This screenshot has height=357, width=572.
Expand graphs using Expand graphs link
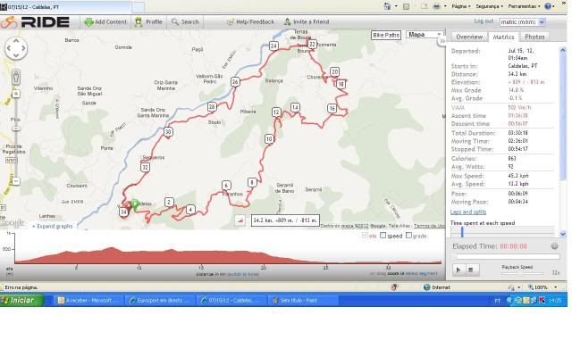click(54, 226)
